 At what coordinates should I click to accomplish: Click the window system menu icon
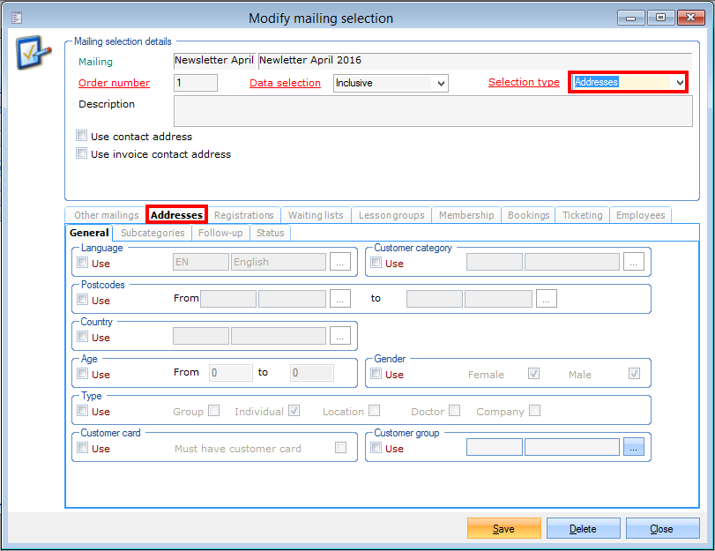[19, 18]
